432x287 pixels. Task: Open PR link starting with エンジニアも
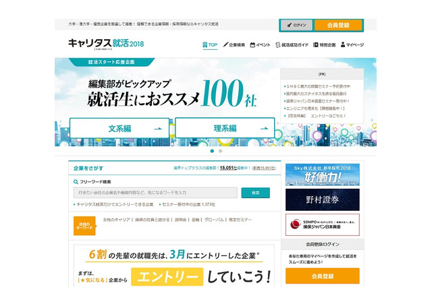[x=315, y=108]
